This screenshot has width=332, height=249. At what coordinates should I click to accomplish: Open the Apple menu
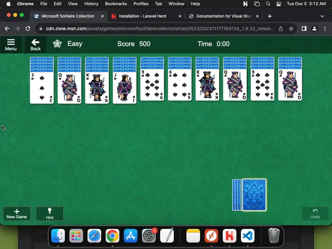point(8,4)
